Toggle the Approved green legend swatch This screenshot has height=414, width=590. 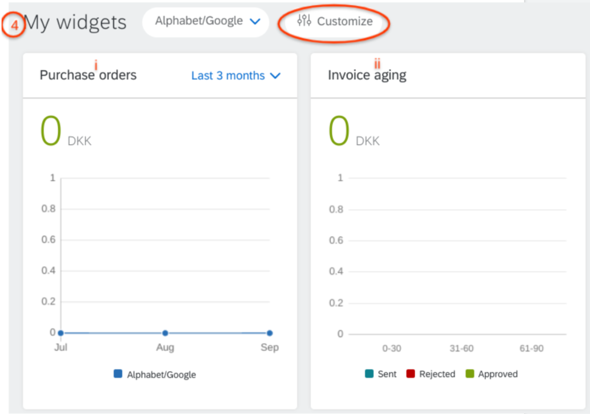coord(469,373)
